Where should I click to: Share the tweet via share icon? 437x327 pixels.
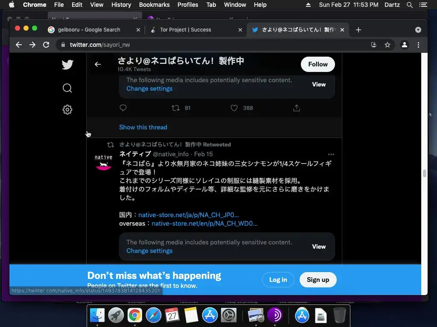click(x=297, y=108)
